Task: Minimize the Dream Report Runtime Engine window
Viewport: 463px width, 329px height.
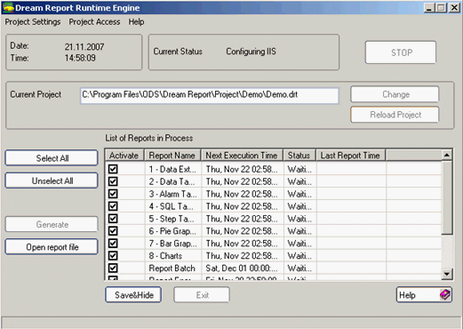Action: [x=429, y=8]
